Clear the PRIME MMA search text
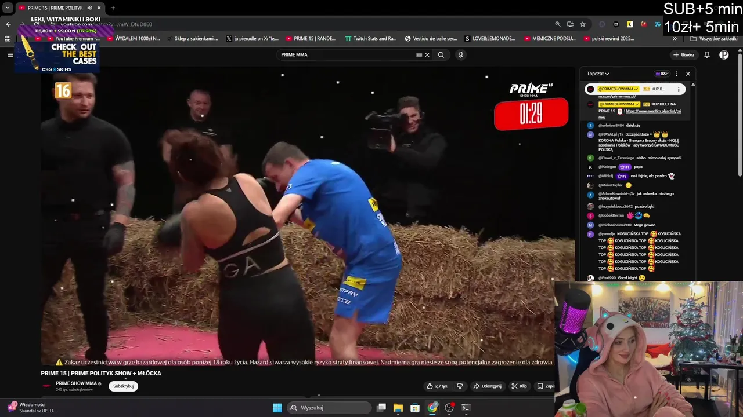This screenshot has width=743, height=417. [427, 55]
